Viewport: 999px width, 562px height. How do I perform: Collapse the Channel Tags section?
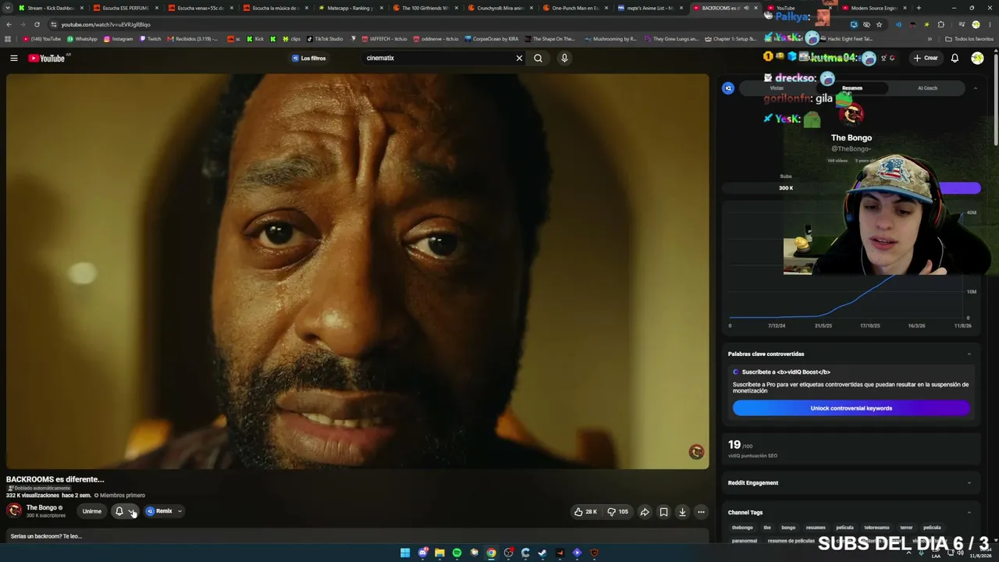tap(969, 512)
